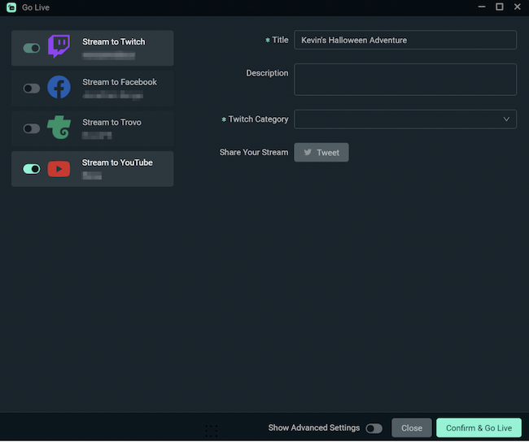Select the Stream to Twitch text

(114, 41)
